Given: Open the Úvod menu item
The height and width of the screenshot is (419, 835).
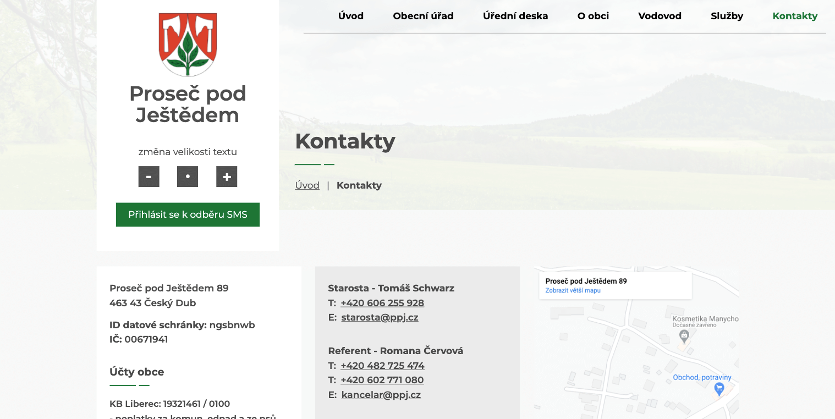Looking at the screenshot, I should pos(350,16).
